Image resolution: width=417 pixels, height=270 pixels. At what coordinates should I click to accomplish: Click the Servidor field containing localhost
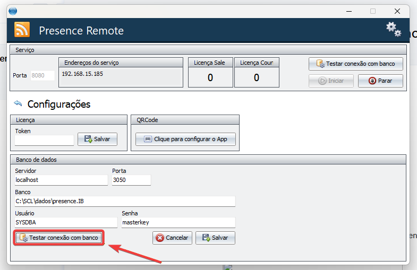tap(61, 180)
